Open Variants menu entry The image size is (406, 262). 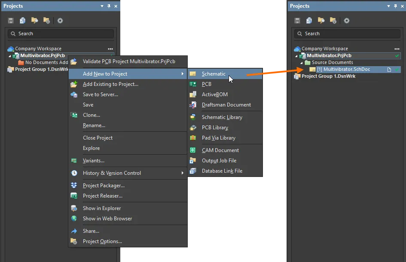pyautogui.click(x=128, y=161)
